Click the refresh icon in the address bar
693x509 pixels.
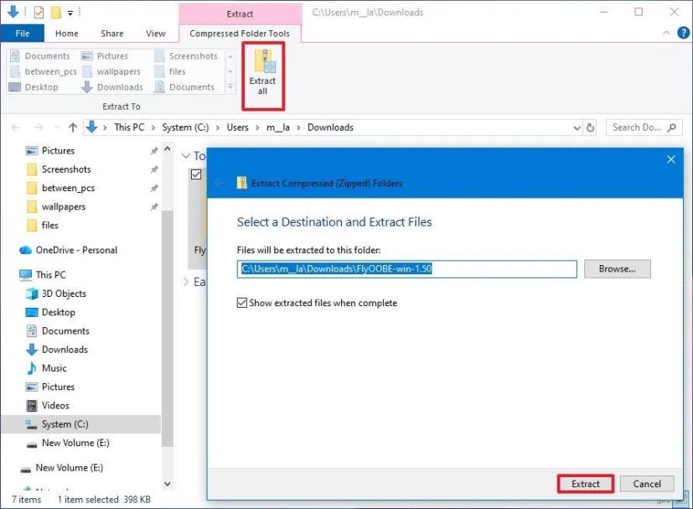[592, 127]
